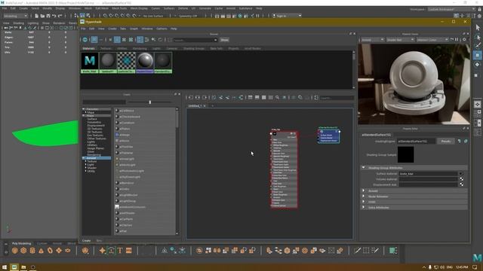
Task: Click the polygon sphere icon on Maya shelf
Action: tap(14, 251)
